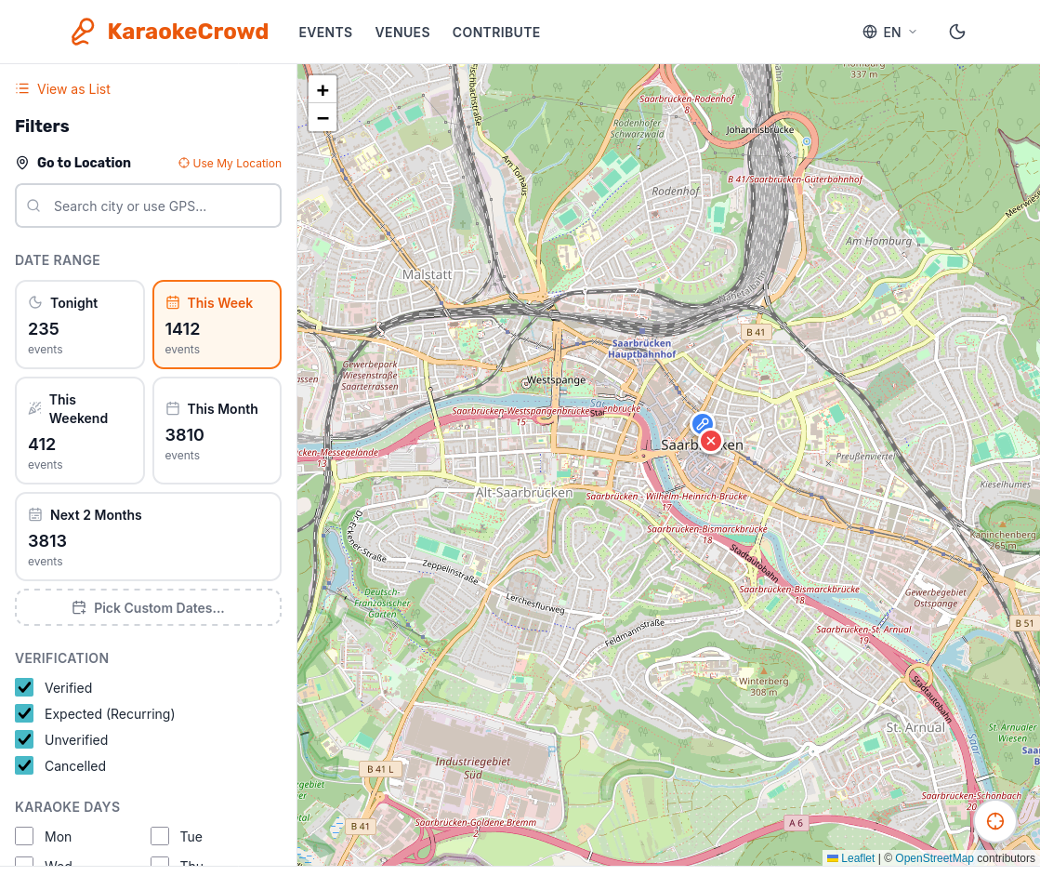Go to the Venues page

(402, 32)
